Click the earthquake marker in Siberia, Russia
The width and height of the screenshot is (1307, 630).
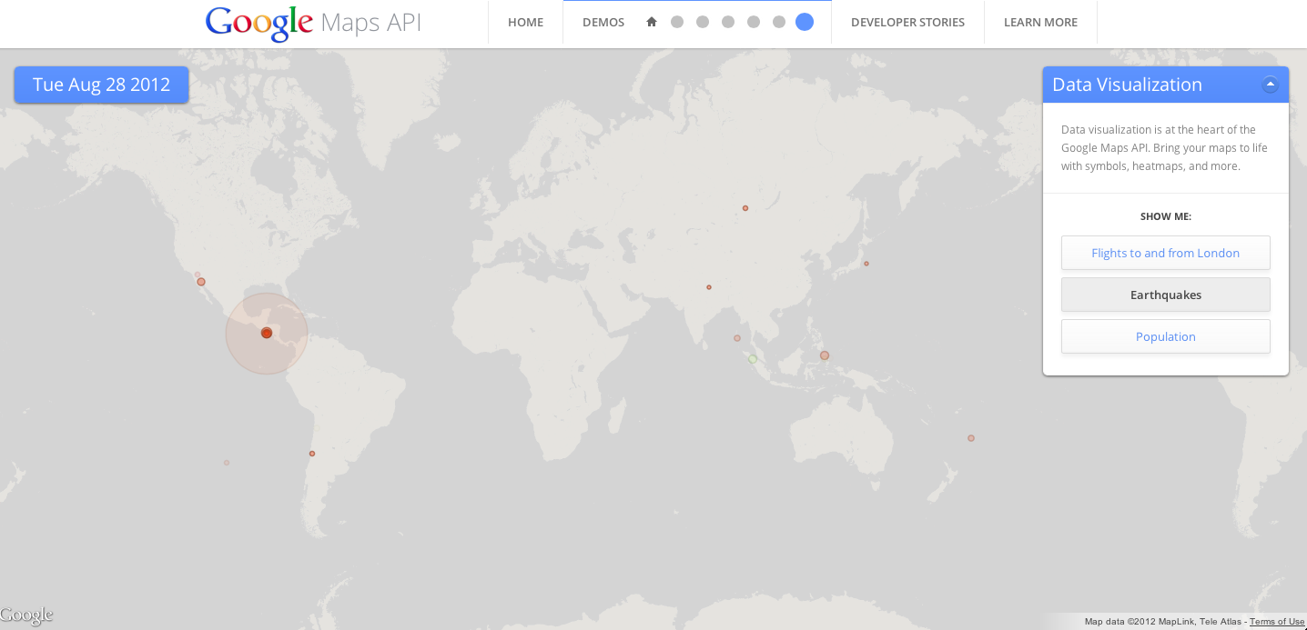pos(745,208)
